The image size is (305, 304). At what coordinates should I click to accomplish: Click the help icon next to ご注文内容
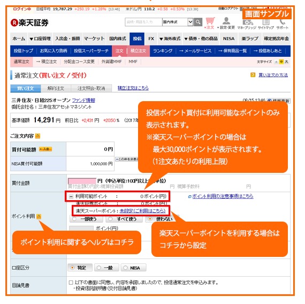(x=38, y=136)
